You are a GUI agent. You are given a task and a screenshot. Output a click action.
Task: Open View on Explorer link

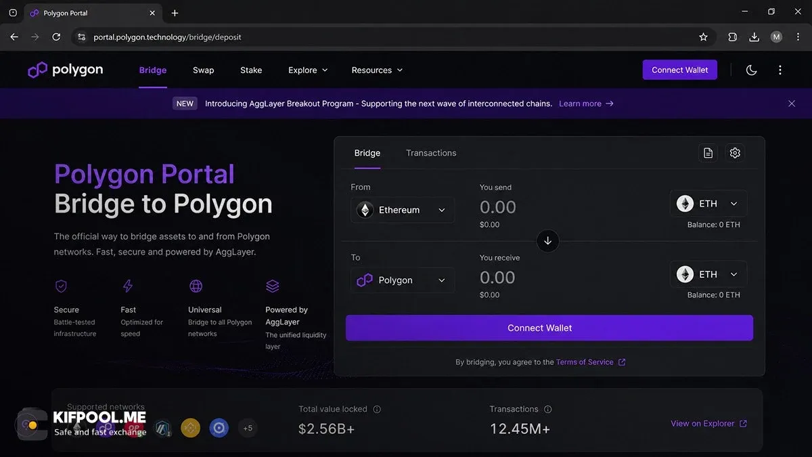pyautogui.click(x=708, y=423)
